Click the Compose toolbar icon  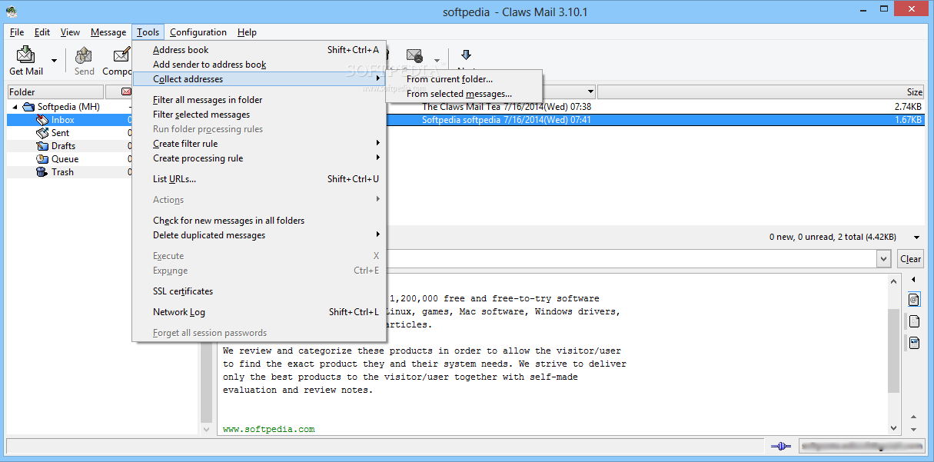coord(121,55)
